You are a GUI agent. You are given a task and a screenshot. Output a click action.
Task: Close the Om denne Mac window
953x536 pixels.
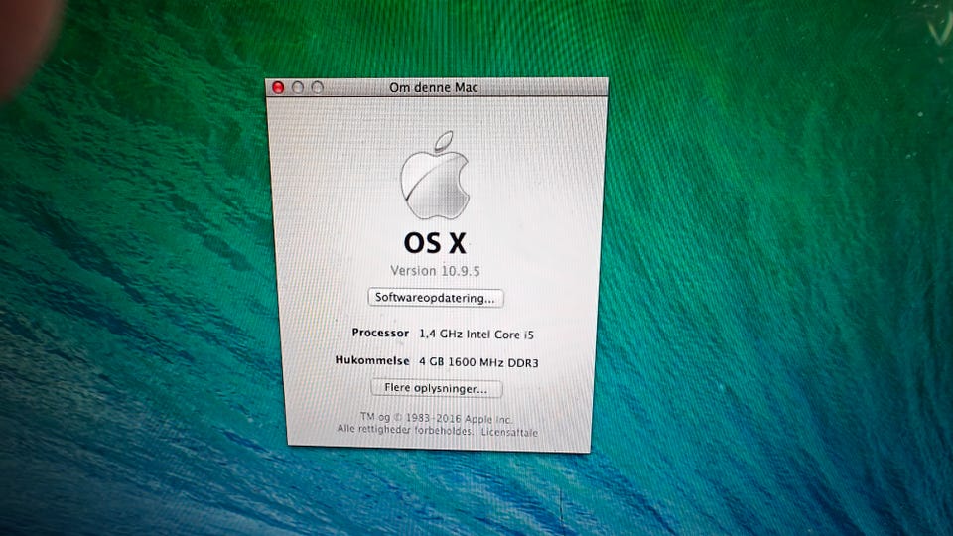click(278, 87)
